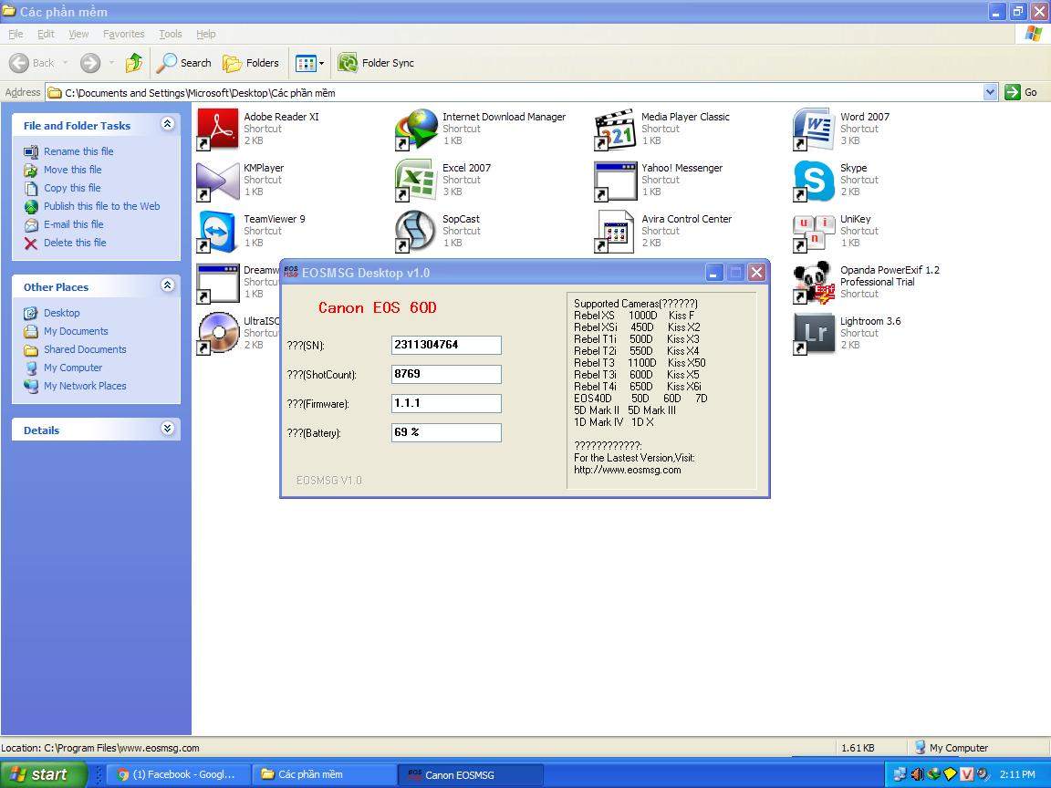This screenshot has height=788, width=1051.
Task: Select the UltraISO disc icon
Action: [217, 334]
